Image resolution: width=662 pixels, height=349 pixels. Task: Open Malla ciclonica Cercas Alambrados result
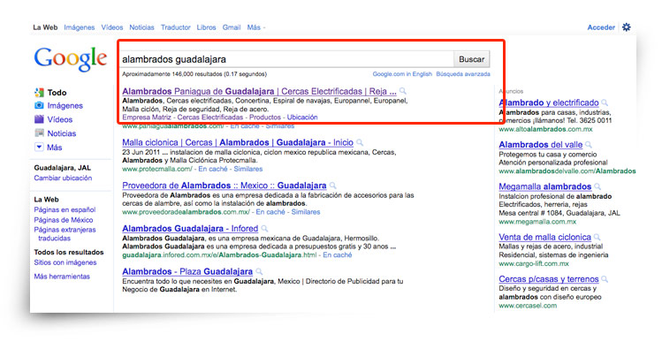click(x=238, y=142)
